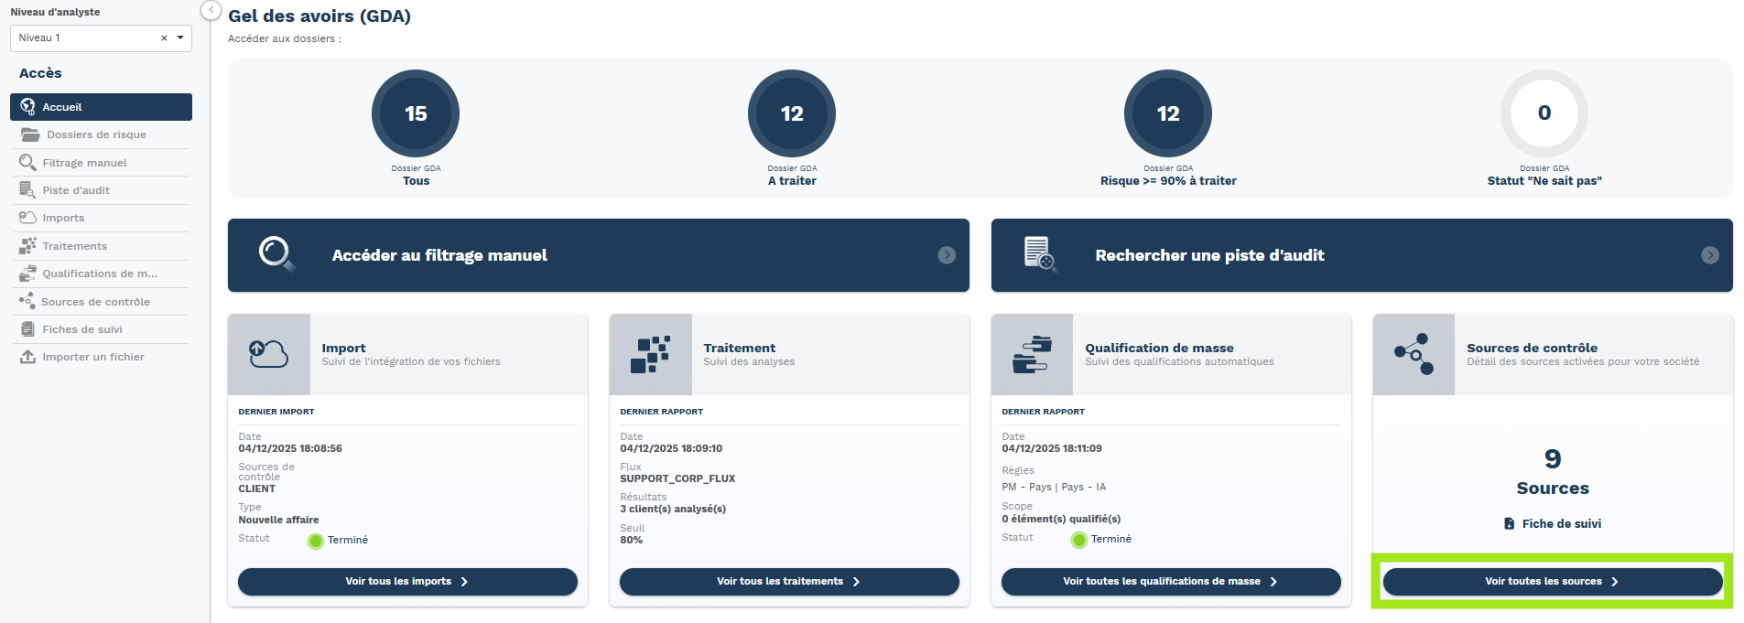Image resolution: width=1744 pixels, height=623 pixels.
Task: Click the arrow on Rechercher une piste d'audit
Action: (1709, 255)
